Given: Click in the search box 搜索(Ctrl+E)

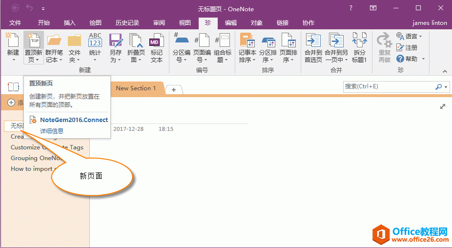Looking at the screenshot, I should [389, 86].
